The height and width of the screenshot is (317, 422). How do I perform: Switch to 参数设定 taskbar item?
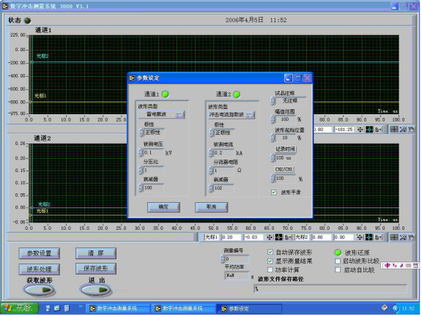(x=250, y=309)
